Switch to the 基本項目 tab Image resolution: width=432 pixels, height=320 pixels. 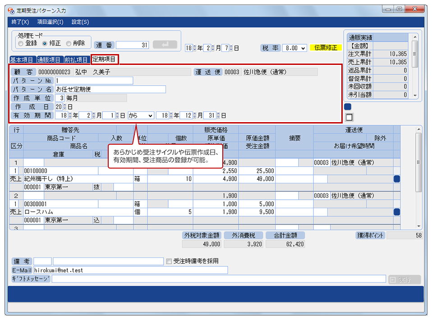click(22, 59)
